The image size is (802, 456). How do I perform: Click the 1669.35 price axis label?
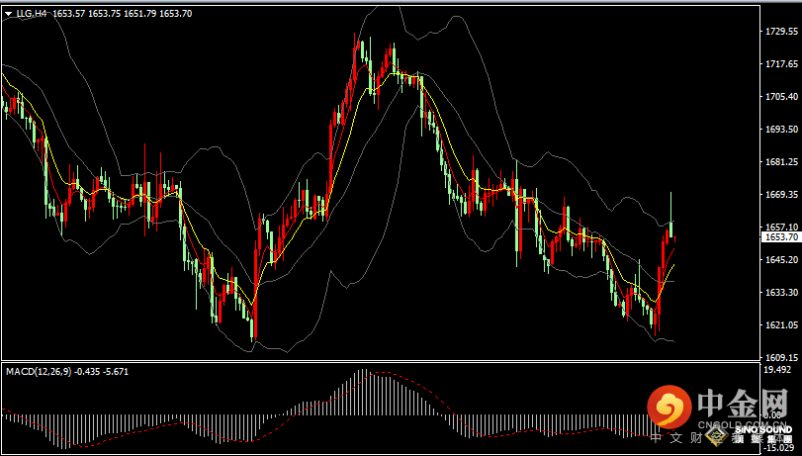pos(780,195)
